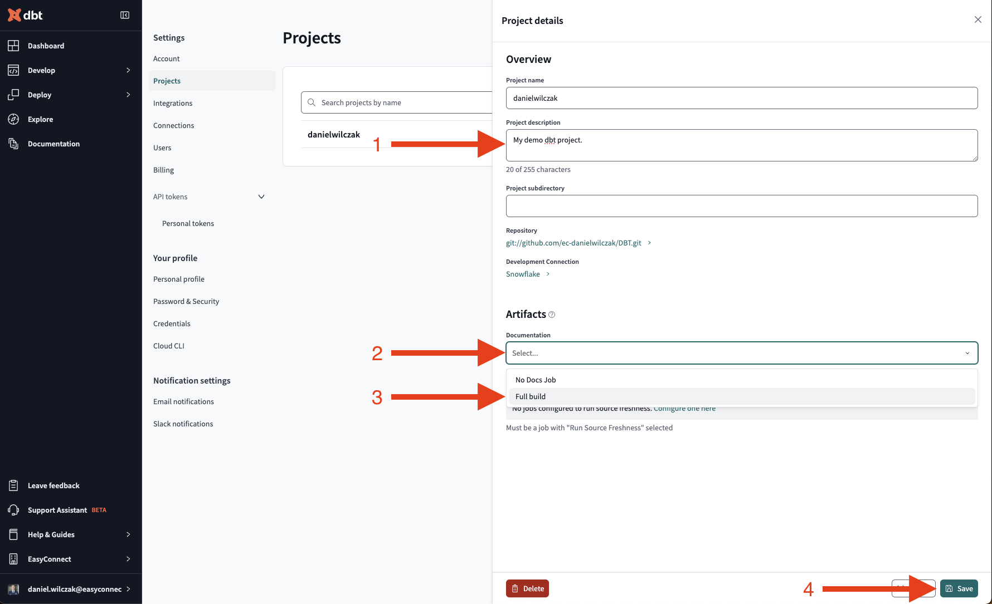Open Dashboard from the sidebar
The height and width of the screenshot is (604, 992).
tap(46, 46)
